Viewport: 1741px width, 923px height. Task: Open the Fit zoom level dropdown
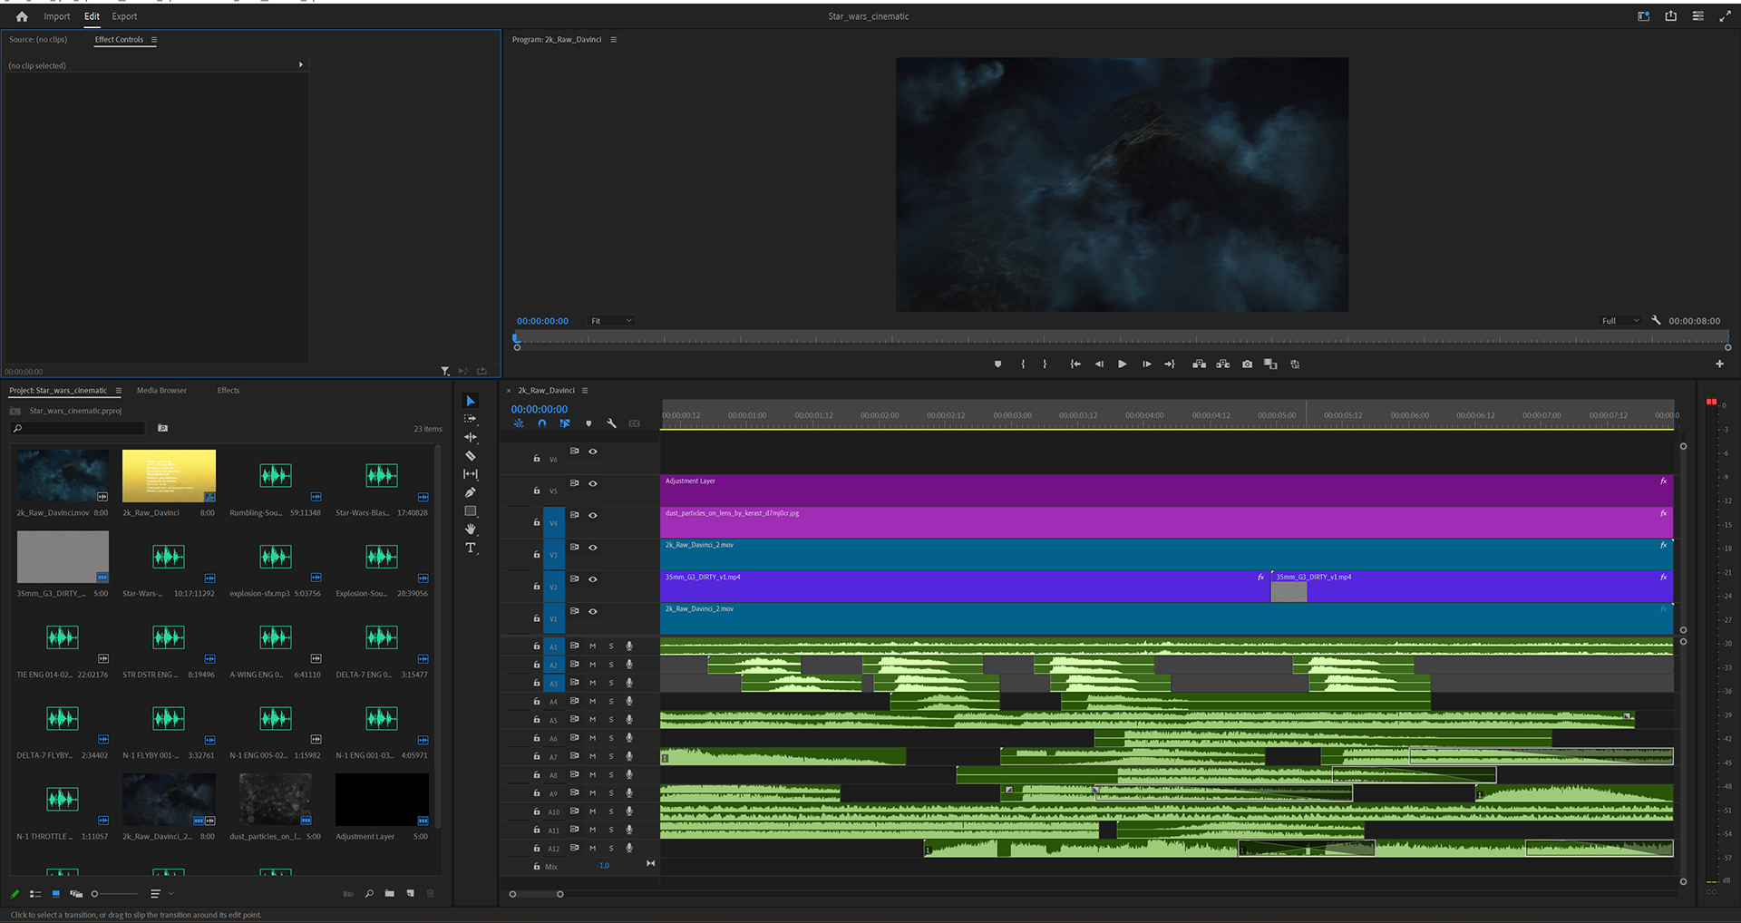pos(611,320)
